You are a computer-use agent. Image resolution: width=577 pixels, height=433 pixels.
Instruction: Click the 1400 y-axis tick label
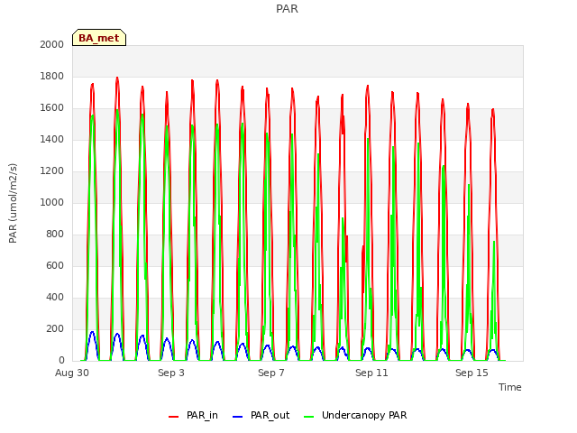pyautogui.click(x=52, y=139)
